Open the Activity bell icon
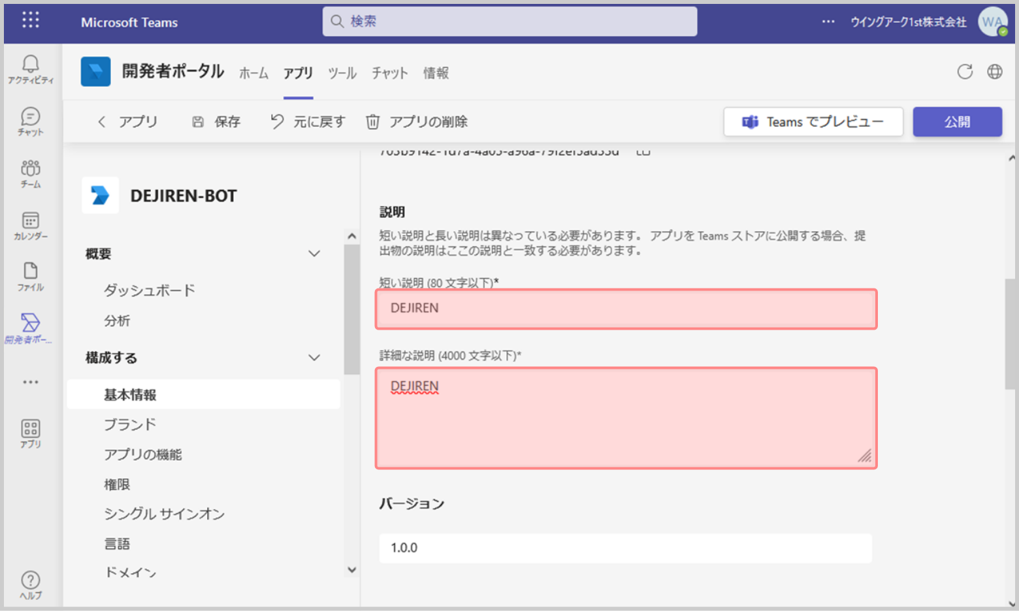 pyautogui.click(x=30, y=69)
